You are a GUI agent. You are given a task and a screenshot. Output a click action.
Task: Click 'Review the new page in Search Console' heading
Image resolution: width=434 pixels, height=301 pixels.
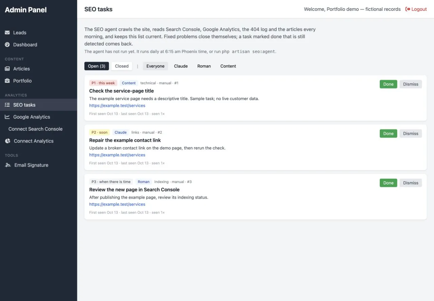pos(134,190)
